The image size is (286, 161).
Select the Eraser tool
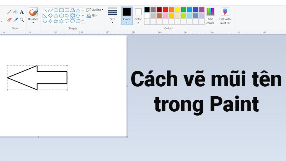(x=9, y=20)
